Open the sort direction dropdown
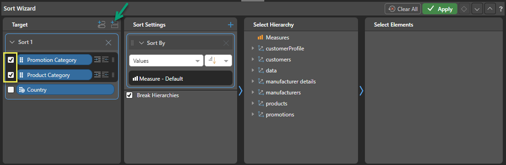 click(x=218, y=61)
